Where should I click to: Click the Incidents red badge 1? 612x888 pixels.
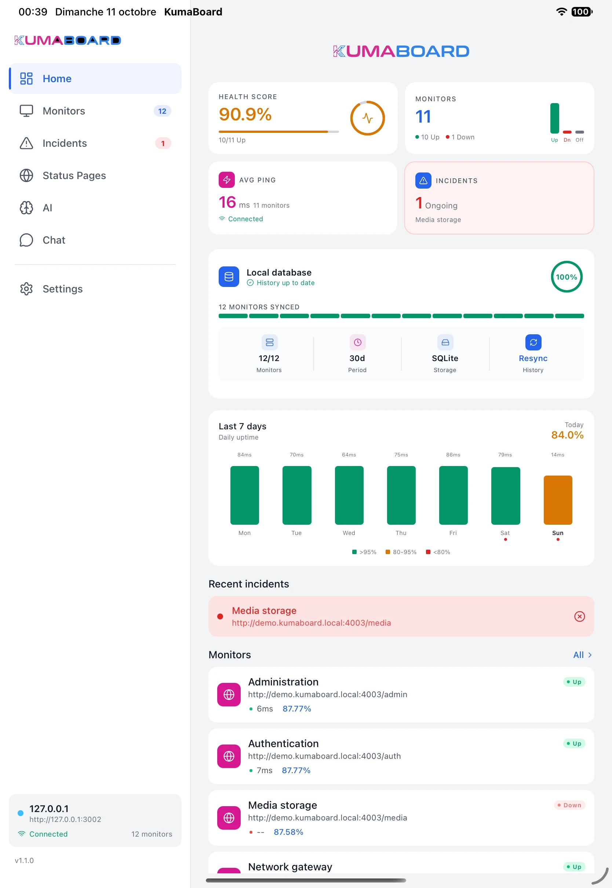163,143
